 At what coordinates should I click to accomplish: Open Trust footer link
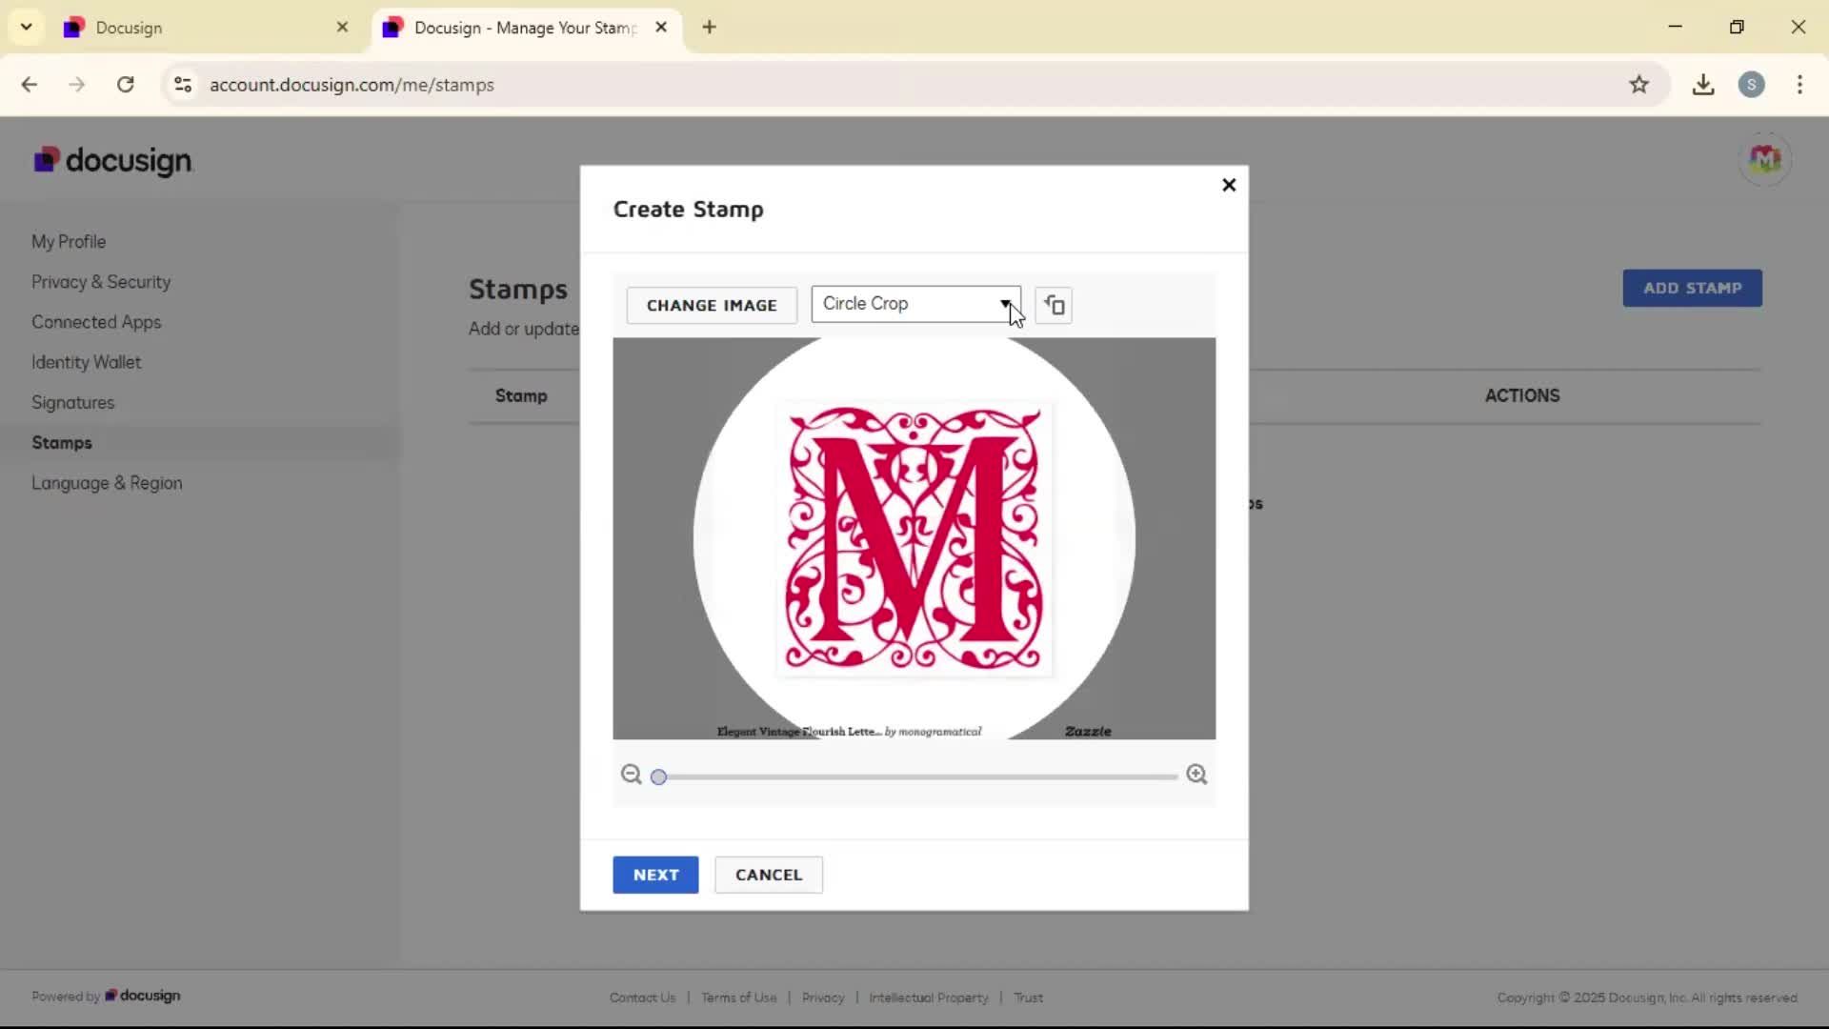pos(1028,998)
